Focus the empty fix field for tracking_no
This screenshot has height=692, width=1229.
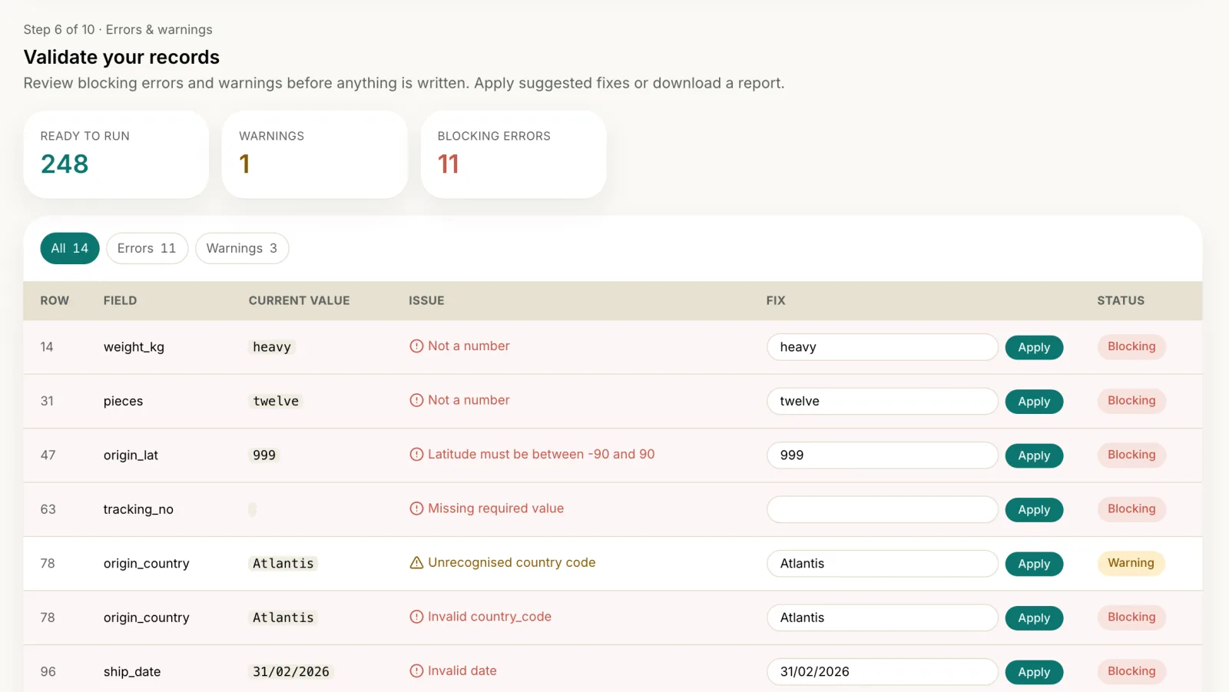[x=883, y=509]
